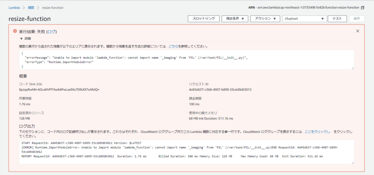Open the ログ link in failure header
The image size is (374, 175).
pos(51,31)
